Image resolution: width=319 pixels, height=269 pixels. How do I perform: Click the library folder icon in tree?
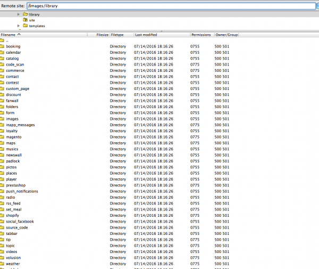(25, 14)
